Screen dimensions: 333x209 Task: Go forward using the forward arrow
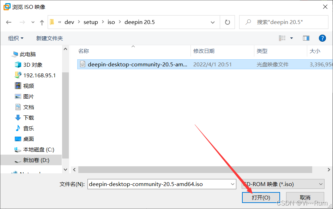tap(22, 22)
